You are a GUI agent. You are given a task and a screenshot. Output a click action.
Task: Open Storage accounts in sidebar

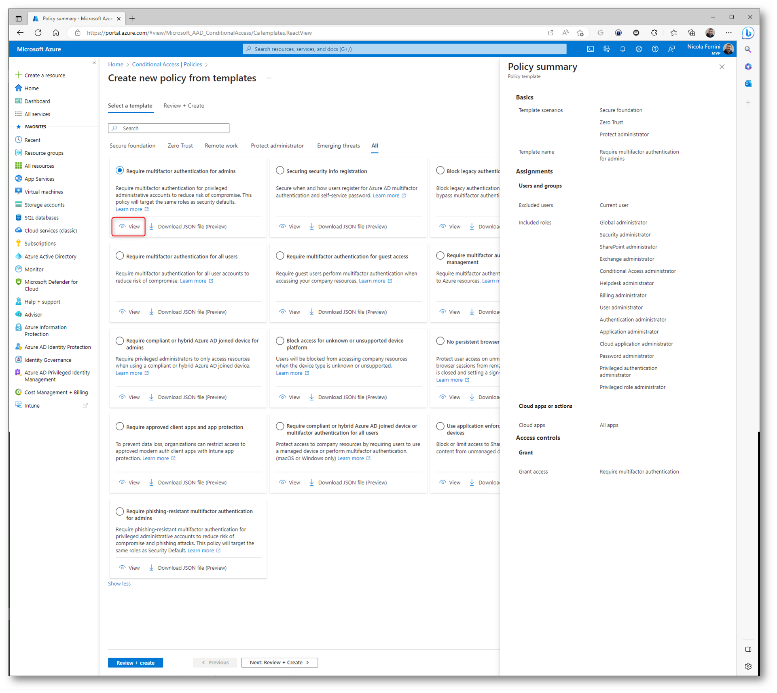click(44, 204)
